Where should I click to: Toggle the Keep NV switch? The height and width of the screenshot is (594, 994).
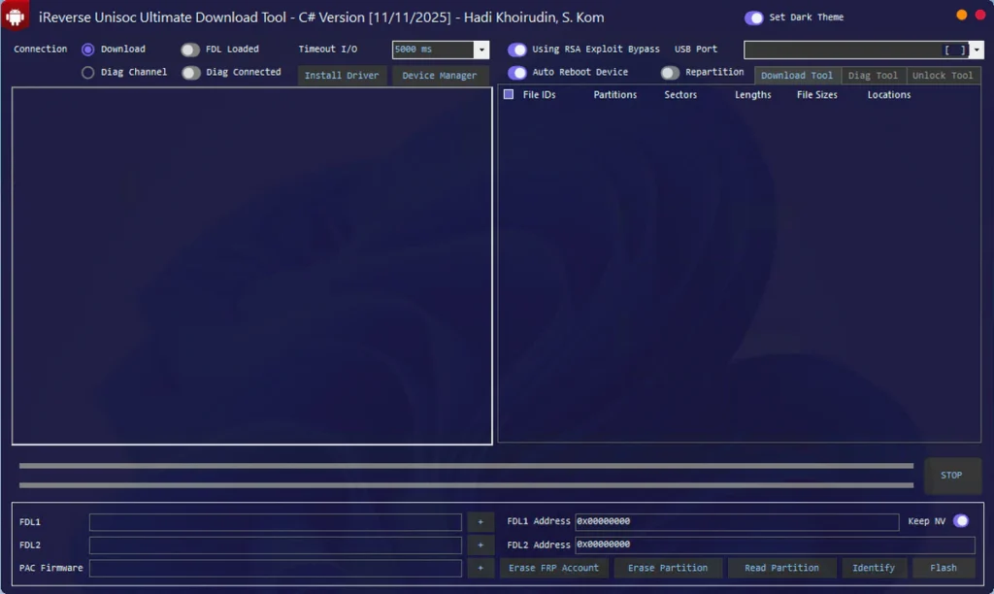961,521
